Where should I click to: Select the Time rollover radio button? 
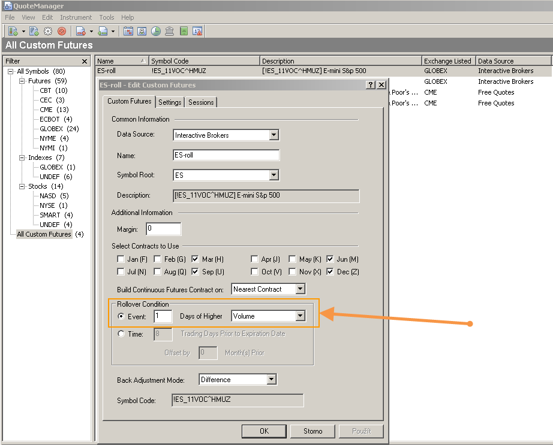[122, 334]
